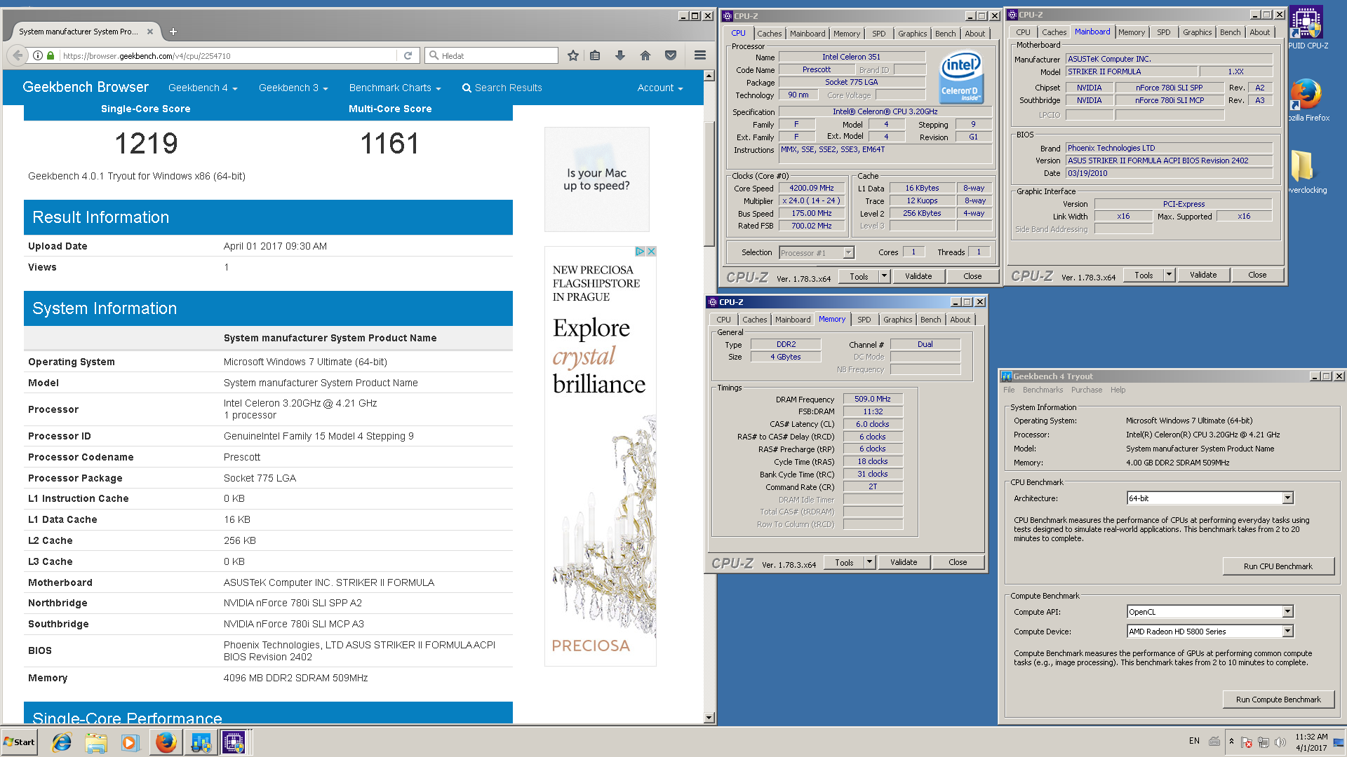Click Run Compute Benchmark button

click(1278, 700)
